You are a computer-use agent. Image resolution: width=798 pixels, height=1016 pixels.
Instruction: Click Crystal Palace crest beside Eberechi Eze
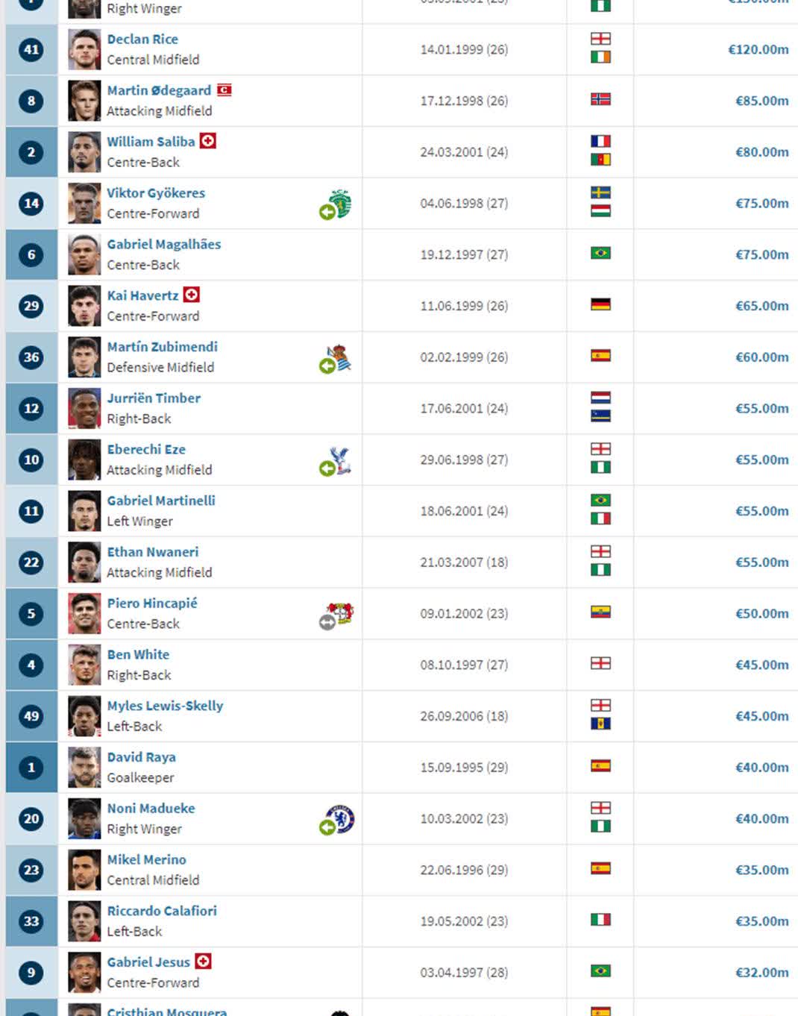click(341, 460)
